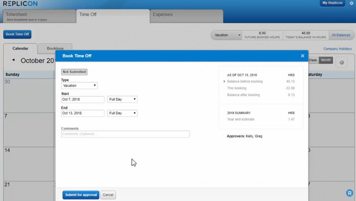Screen dimensions: 356x201
Task: Click Submit for approval button
Action: [x=81, y=195]
